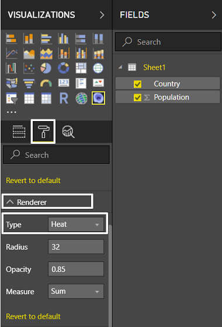Viewport: 222px width, 327px height.
Task: Select the slicer visual
Action: click(11, 98)
